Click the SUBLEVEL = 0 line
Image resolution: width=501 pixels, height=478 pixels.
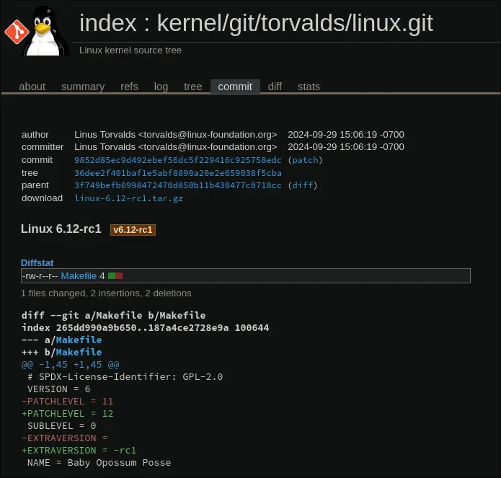62,426
